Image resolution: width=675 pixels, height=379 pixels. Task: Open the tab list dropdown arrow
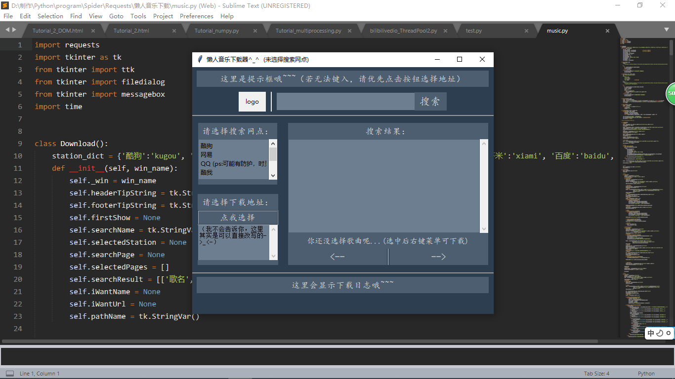(x=666, y=30)
